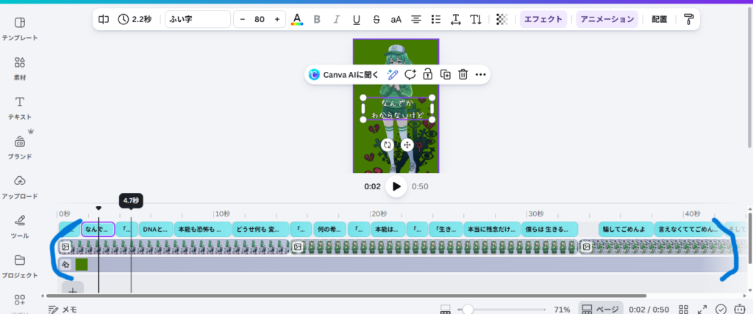Open the ふい字 font dropdown

[197, 19]
